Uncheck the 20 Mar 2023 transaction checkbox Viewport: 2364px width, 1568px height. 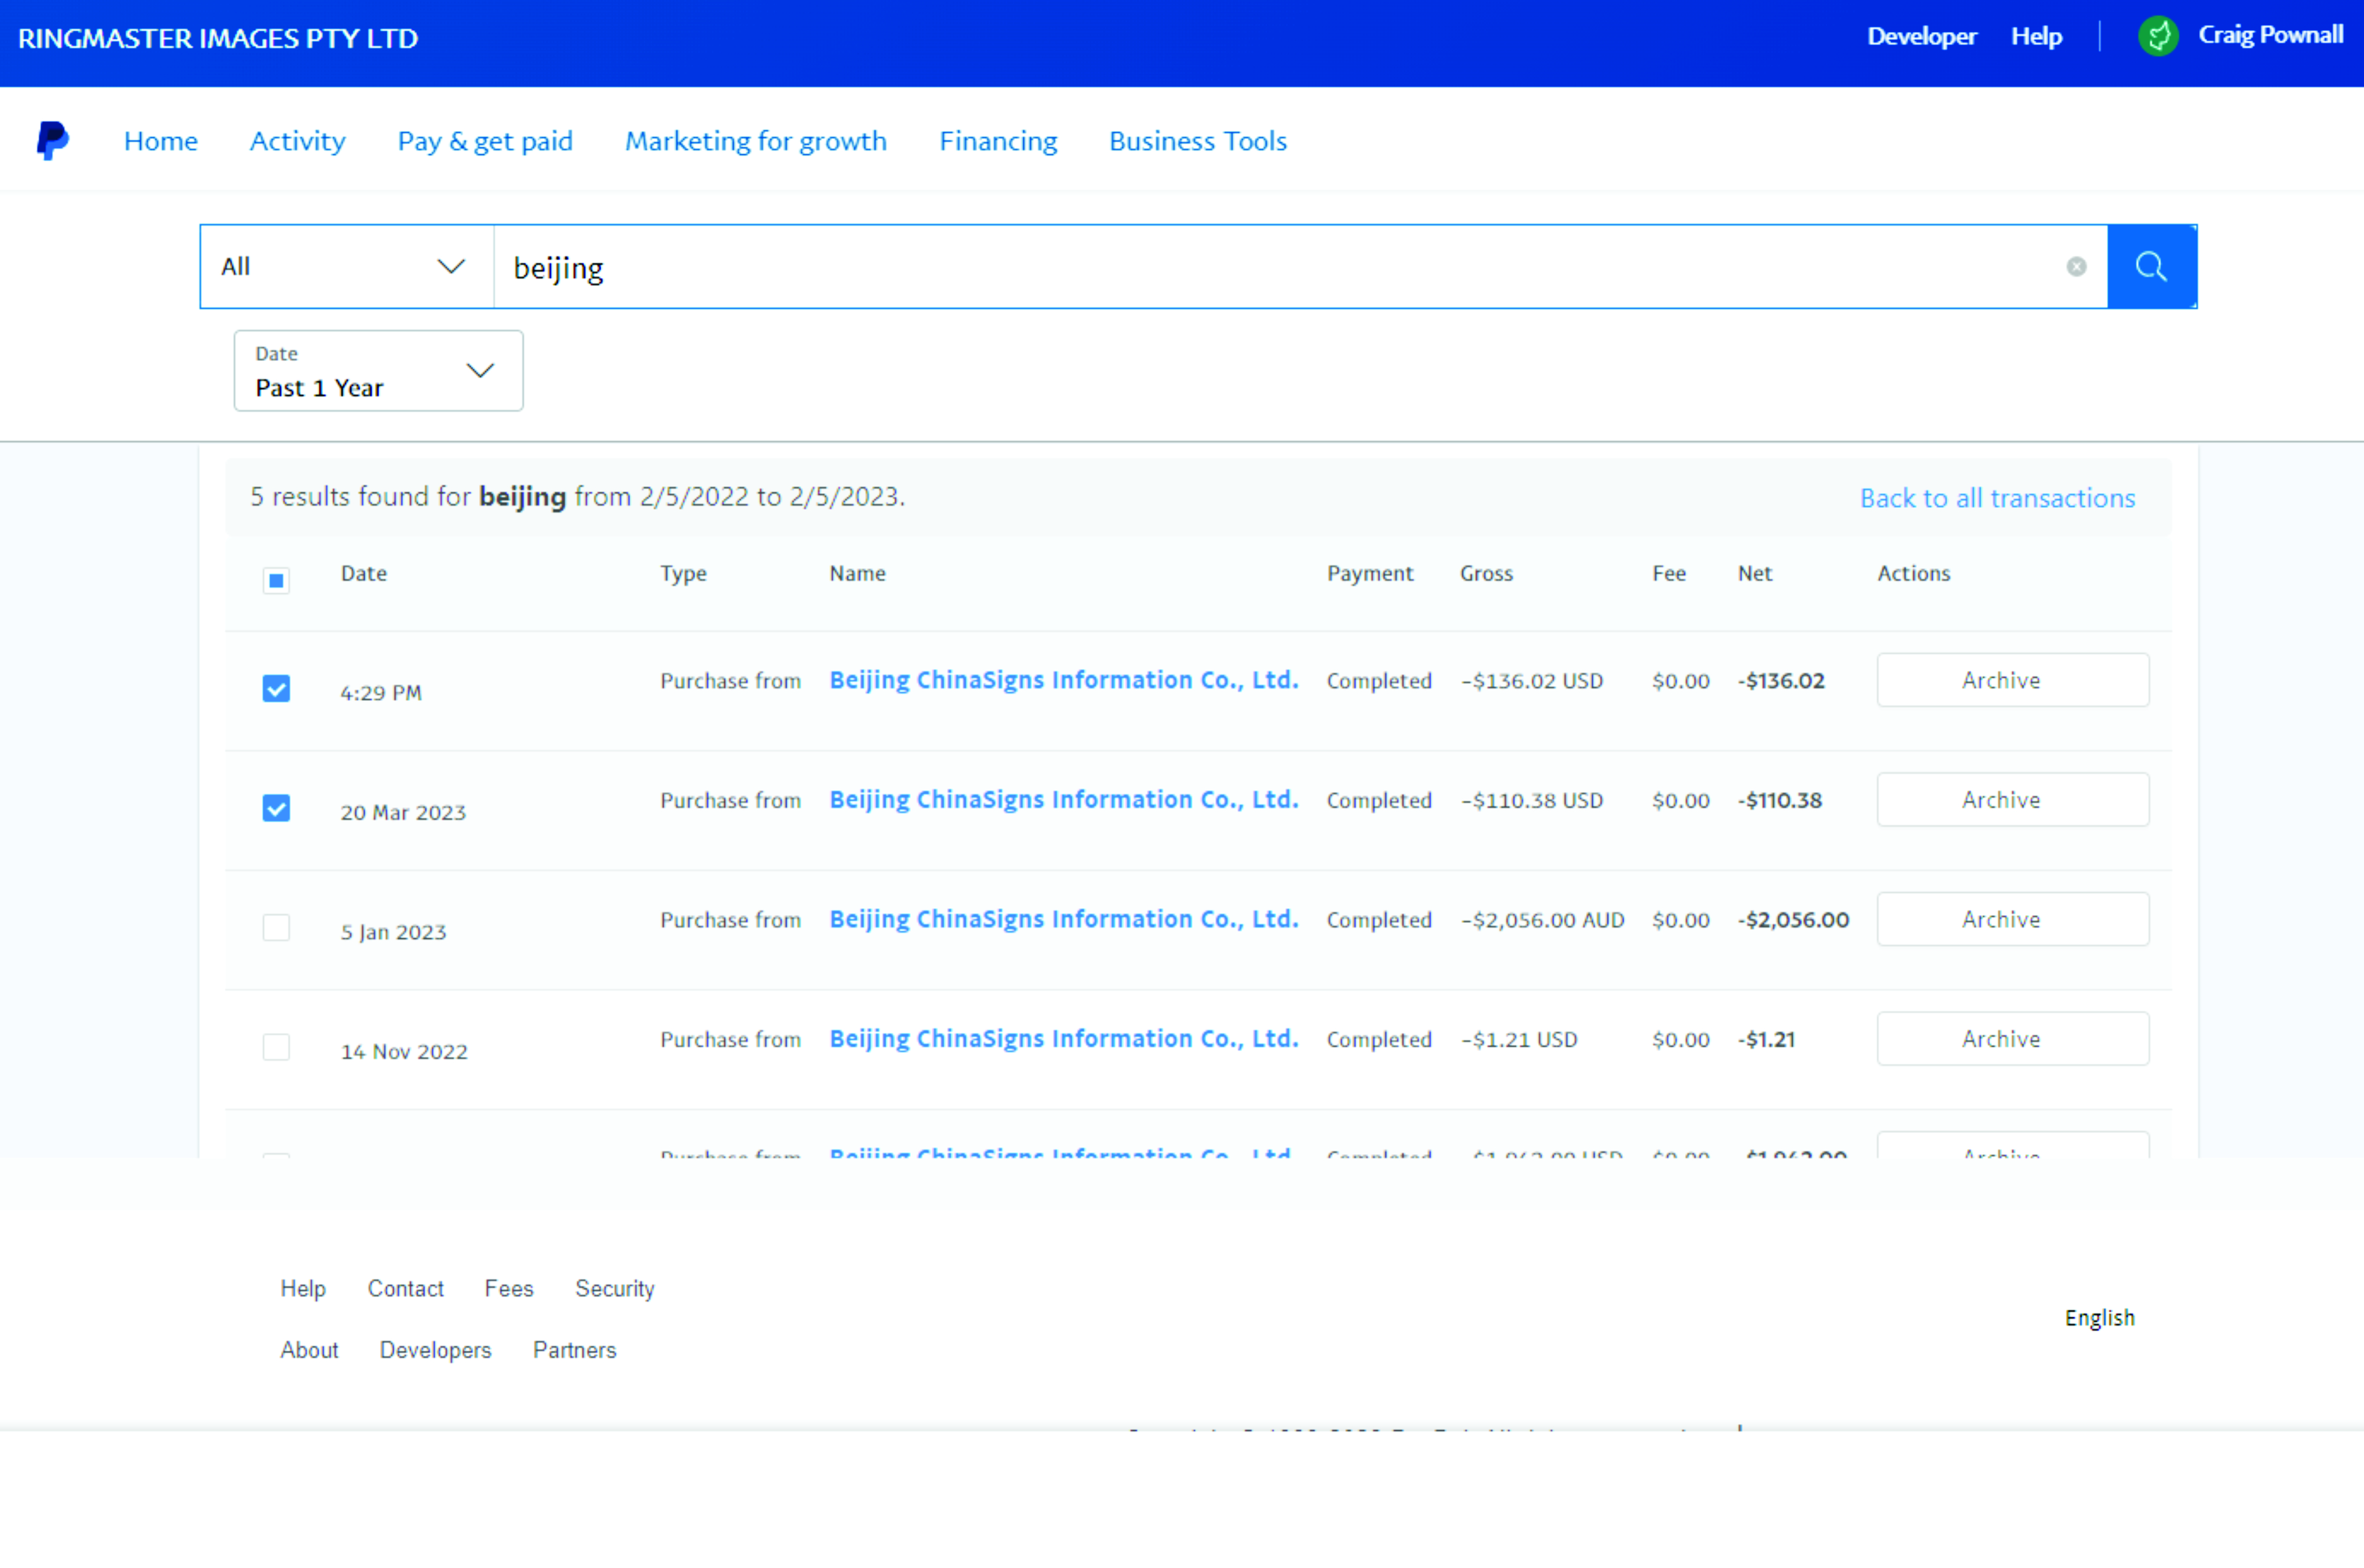(x=276, y=808)
